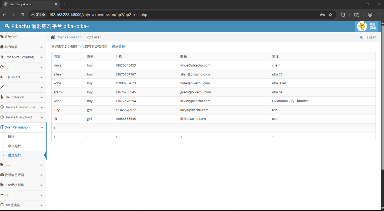384x211 pixels.
Task: Click the 欢迎 骚年 greeting text
Action: [373, 26]
